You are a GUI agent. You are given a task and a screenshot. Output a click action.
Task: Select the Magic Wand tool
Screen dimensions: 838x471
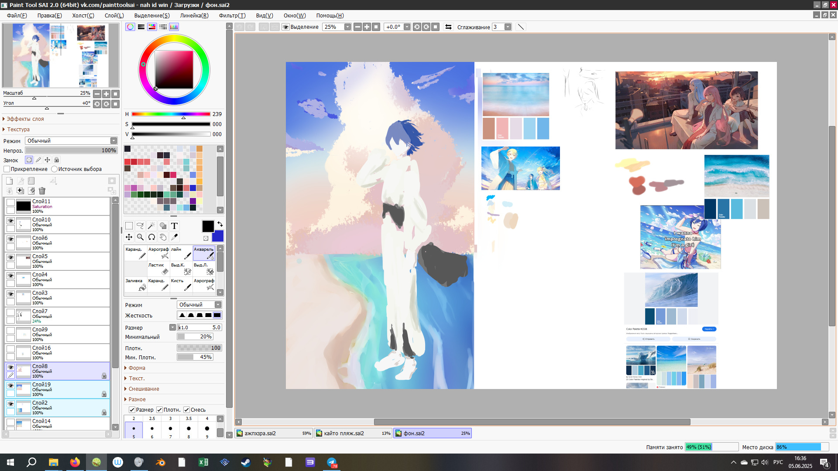coord(151,225)
